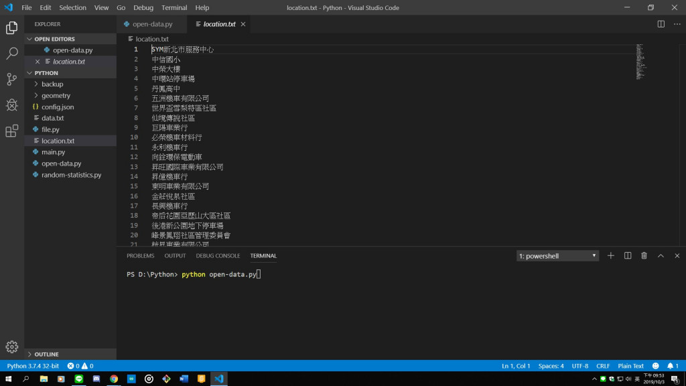Split the terminal panel
This screenshot has width=686, height=386.
(627, 255)
